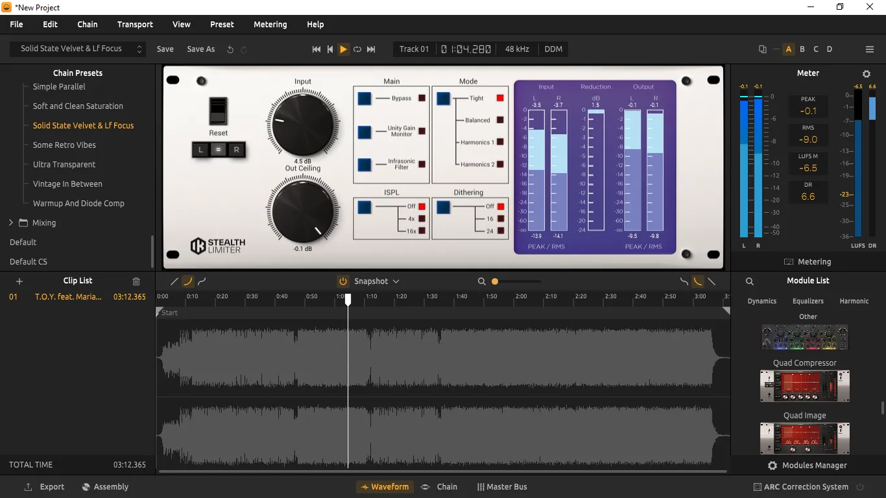Load the Some Retro Vibes preset
This screenshot has width=886, height=498.
click(64, 145)
